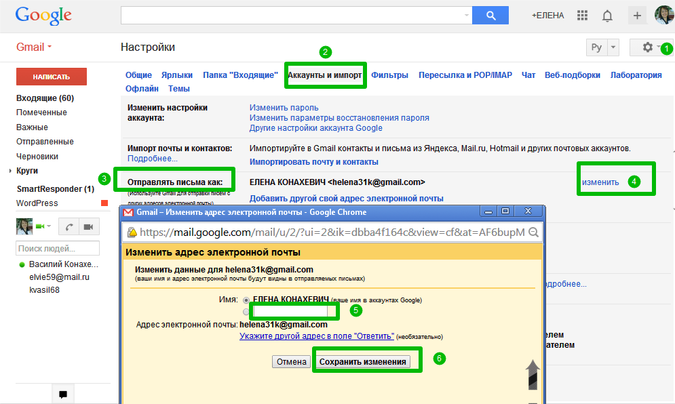The image size is (675, 404).
Task: Open the account profile picture
Action: tap(663, 15)
